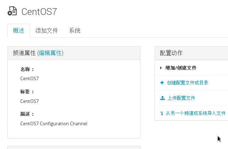Click the 名称： field label

pyautogui.click(x=27, y=69)
